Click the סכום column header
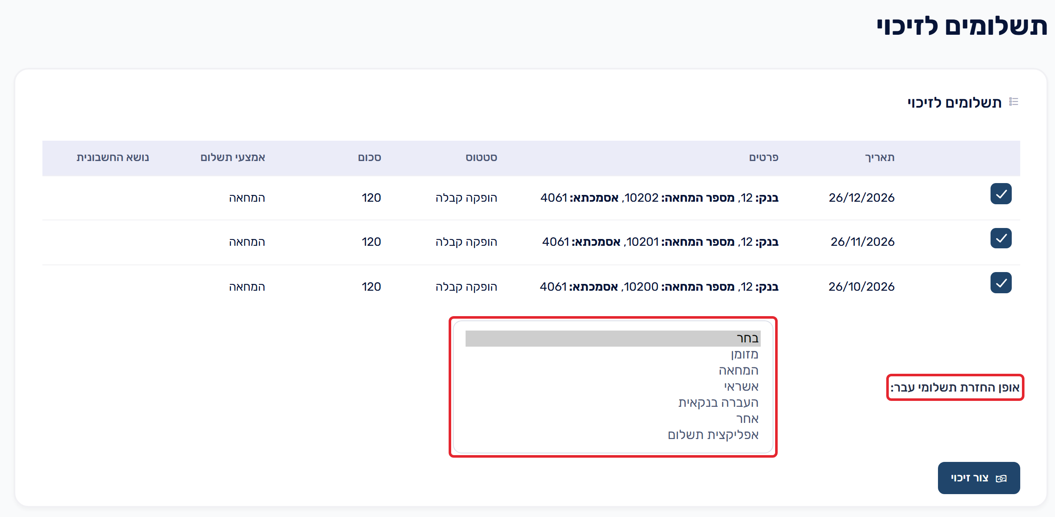 point(369,158)
